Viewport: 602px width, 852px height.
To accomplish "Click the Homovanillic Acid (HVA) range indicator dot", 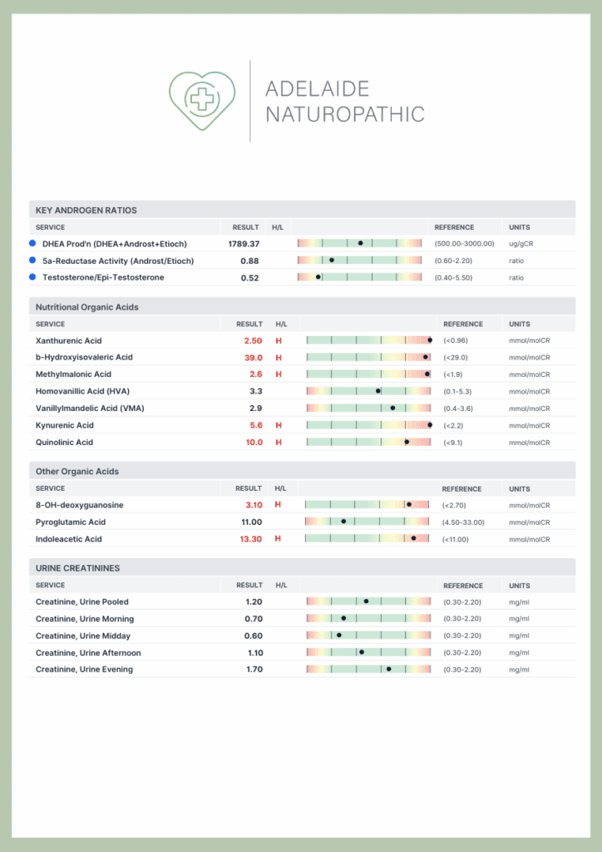I will [378, 391].
